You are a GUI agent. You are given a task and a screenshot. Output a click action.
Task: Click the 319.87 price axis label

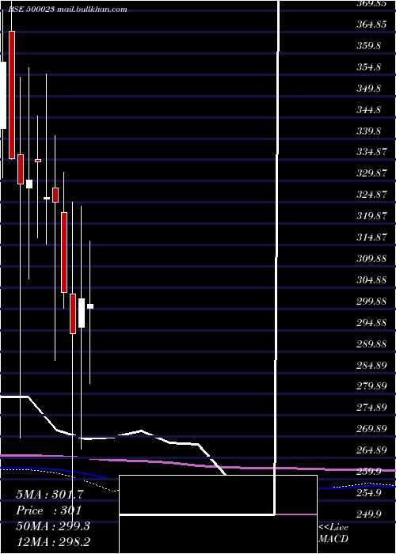pos(371,215)
